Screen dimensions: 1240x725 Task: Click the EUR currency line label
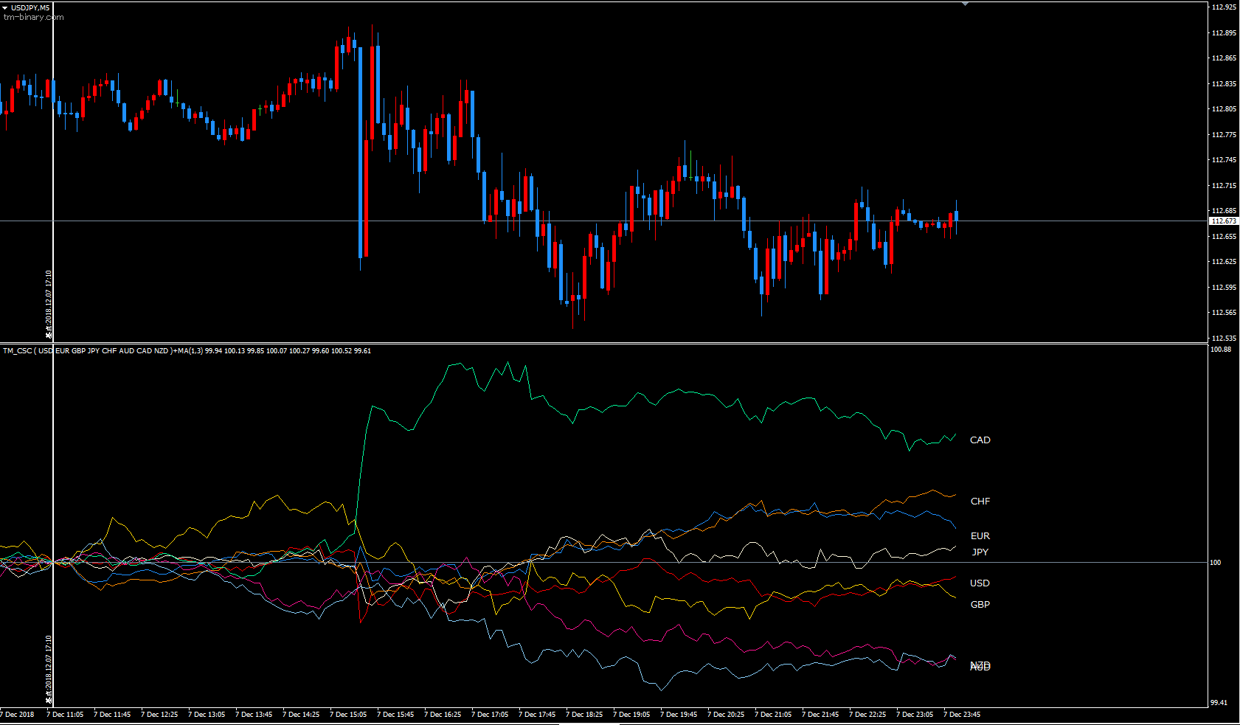[980, 536]
